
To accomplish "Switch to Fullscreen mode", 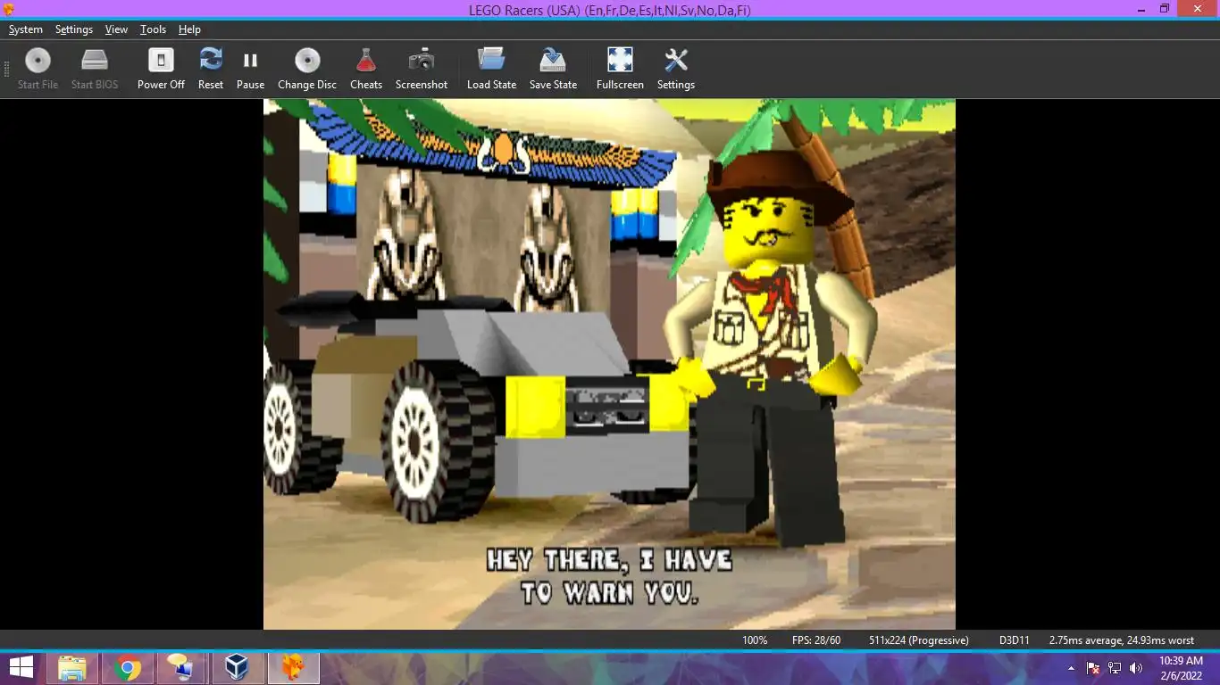I will coord(620,69).
